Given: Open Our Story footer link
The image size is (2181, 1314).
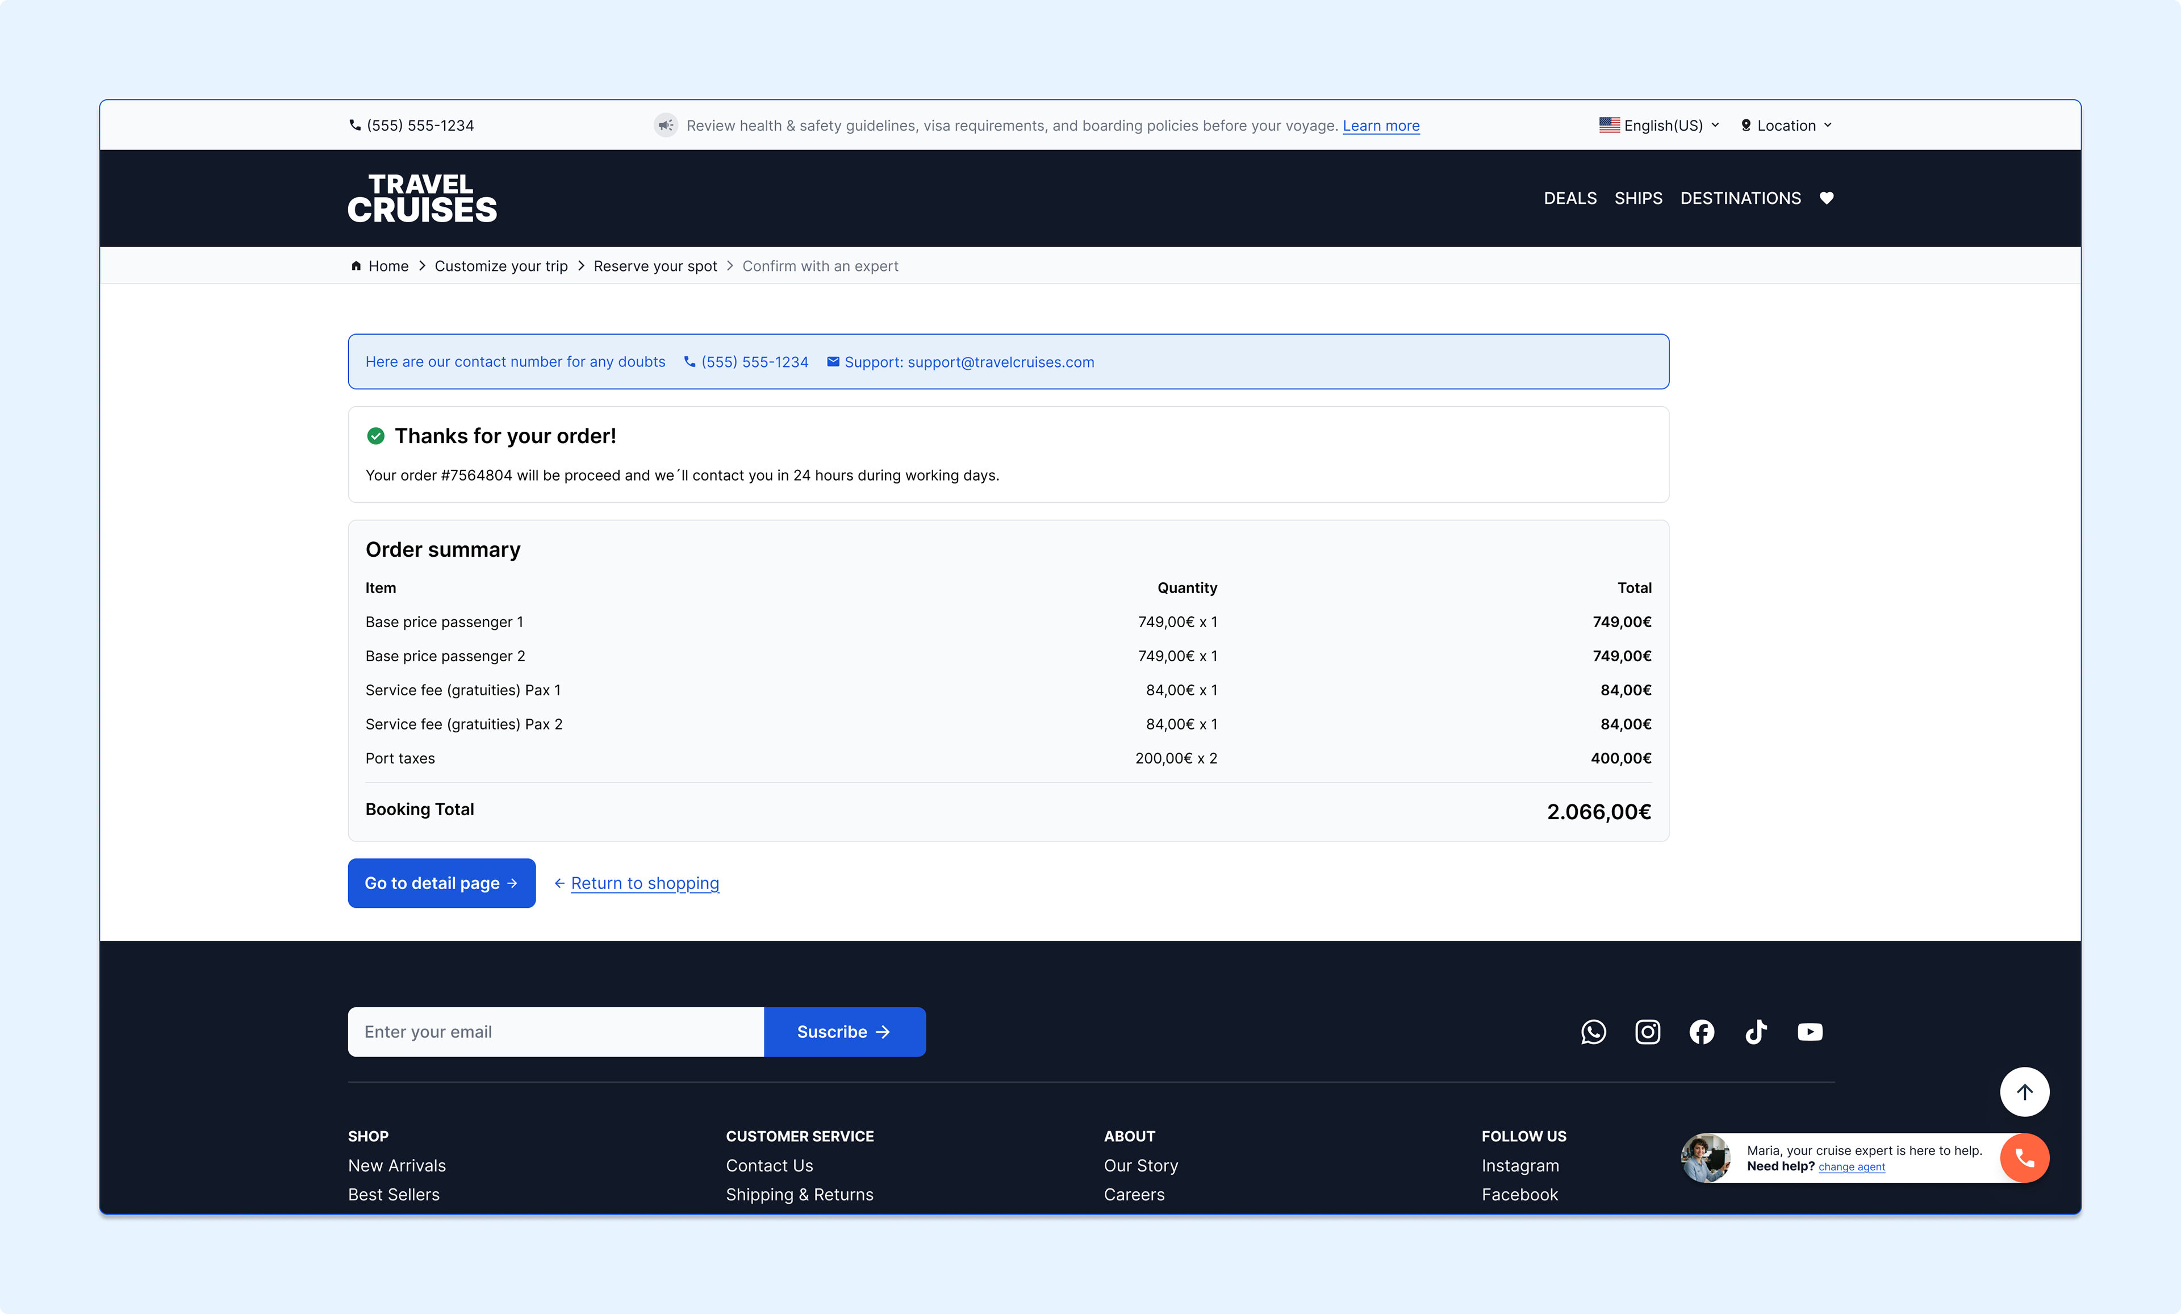Looking at the screenshot, I should tap(1141, 1166).
